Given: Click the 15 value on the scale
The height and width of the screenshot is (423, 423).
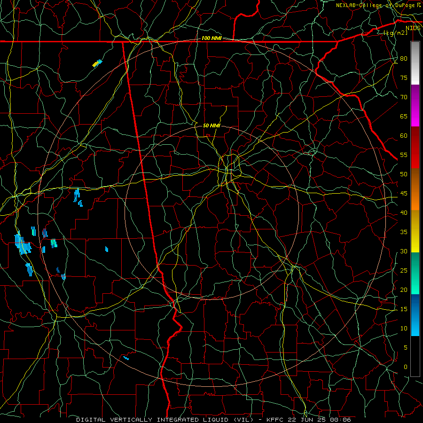Looking at the screenshot, I should tap(404, 309).
